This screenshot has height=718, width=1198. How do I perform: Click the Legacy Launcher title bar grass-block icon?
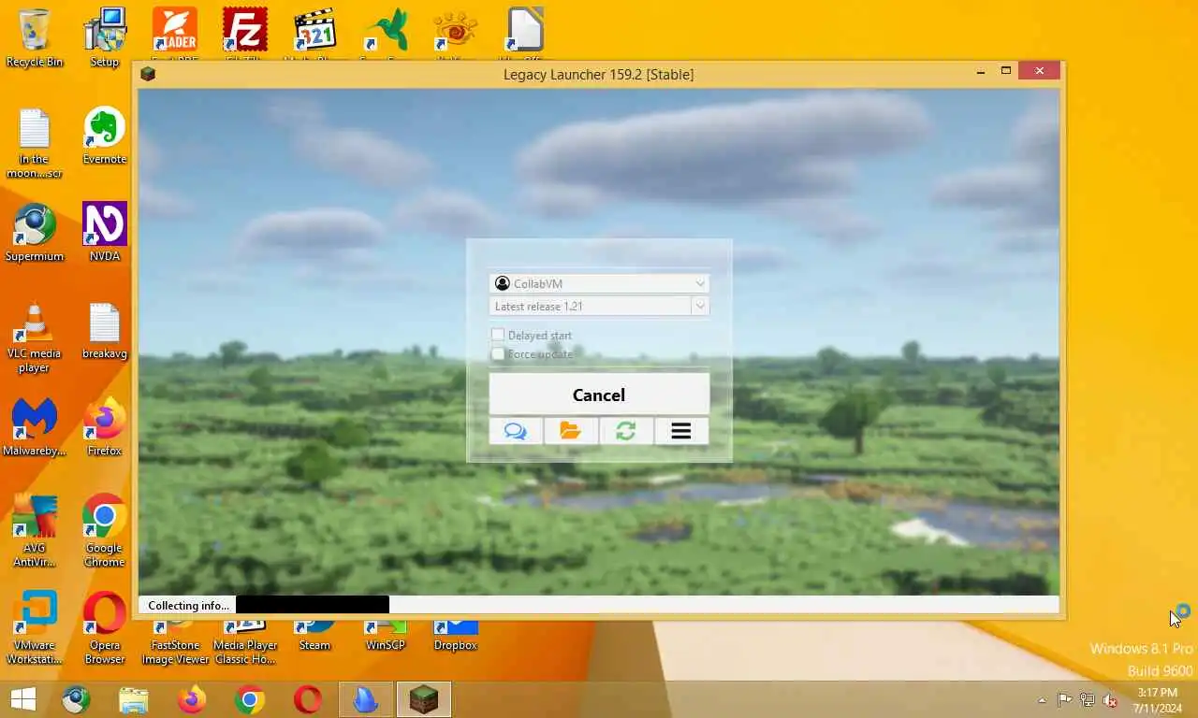pos(148,74)
